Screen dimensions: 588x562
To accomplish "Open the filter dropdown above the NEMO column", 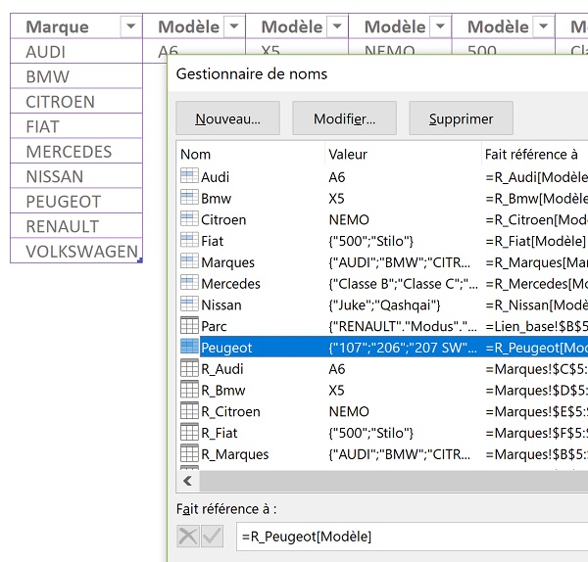I will pyautogui.click(x=440, y=26).
